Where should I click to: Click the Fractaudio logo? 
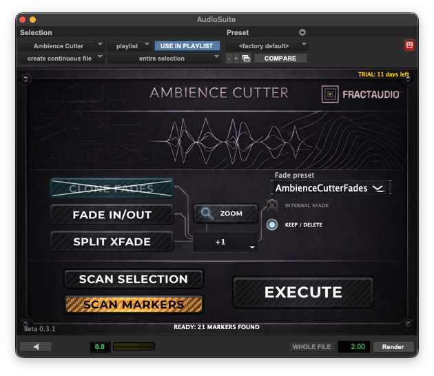click(361, 94)
